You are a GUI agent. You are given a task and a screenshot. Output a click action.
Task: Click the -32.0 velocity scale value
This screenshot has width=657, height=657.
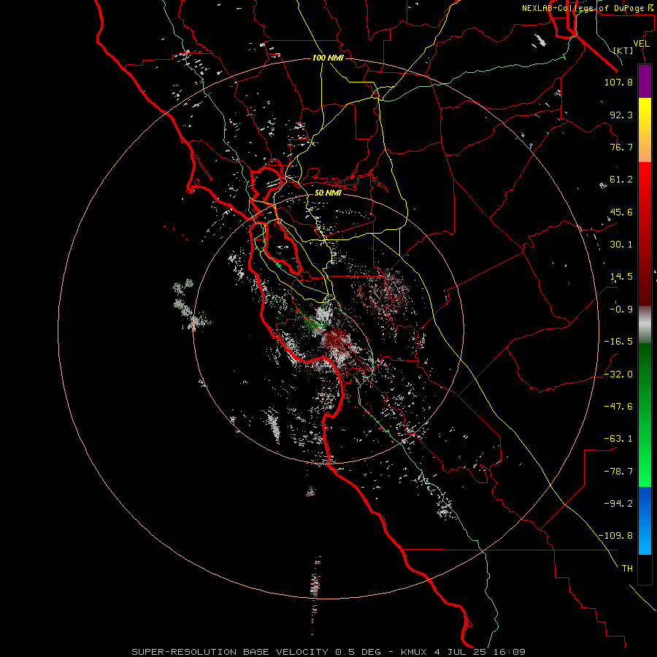click(618, 374)
